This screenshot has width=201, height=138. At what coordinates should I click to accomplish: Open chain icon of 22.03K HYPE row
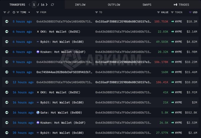[7, 32]
